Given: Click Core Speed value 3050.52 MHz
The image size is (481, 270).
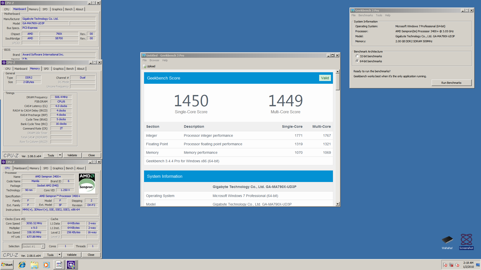Looking at the screenshot, I should coord(34,223).
